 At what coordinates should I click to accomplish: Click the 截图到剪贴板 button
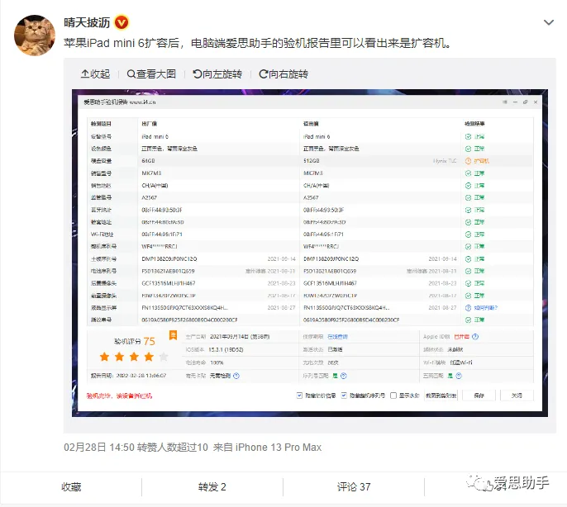coord(441,396)
